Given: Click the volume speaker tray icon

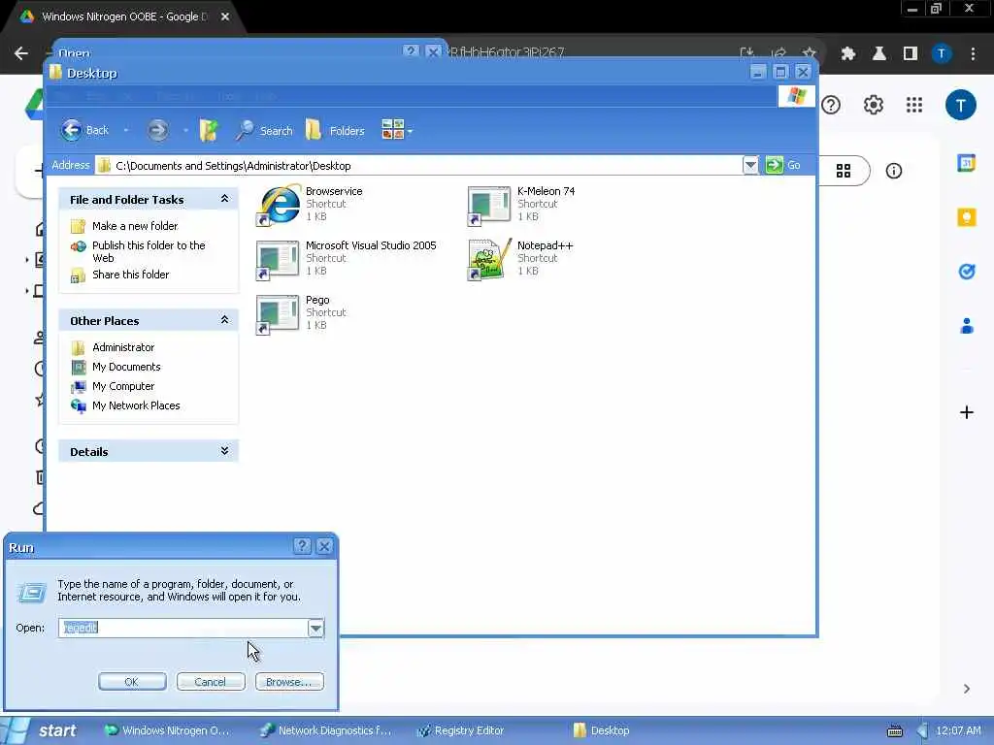Looking at the screenshot, I should pyautogui.click(x=922, y=731).
